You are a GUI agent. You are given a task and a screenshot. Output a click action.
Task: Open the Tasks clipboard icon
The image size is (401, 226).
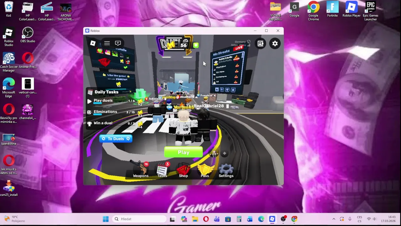pyautogui.click(x=162, y=170)
